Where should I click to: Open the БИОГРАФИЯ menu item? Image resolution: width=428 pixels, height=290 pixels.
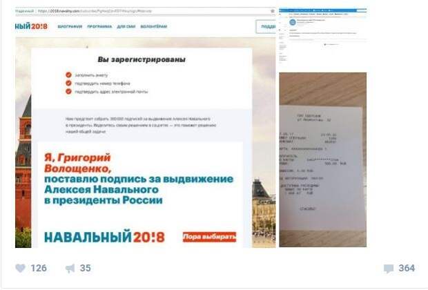point(70,26)
